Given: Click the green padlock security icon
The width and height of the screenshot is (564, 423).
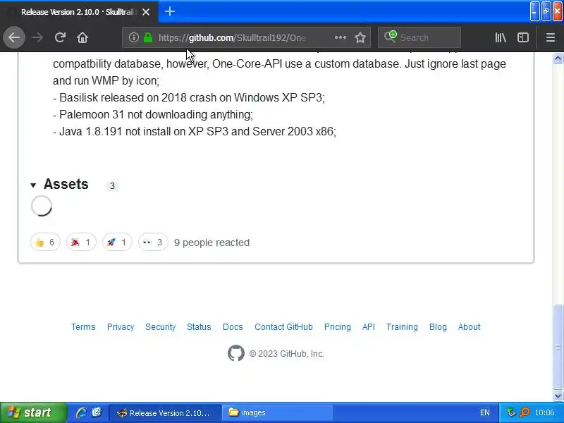Looking at the screenshot, I should coord(148,37).
